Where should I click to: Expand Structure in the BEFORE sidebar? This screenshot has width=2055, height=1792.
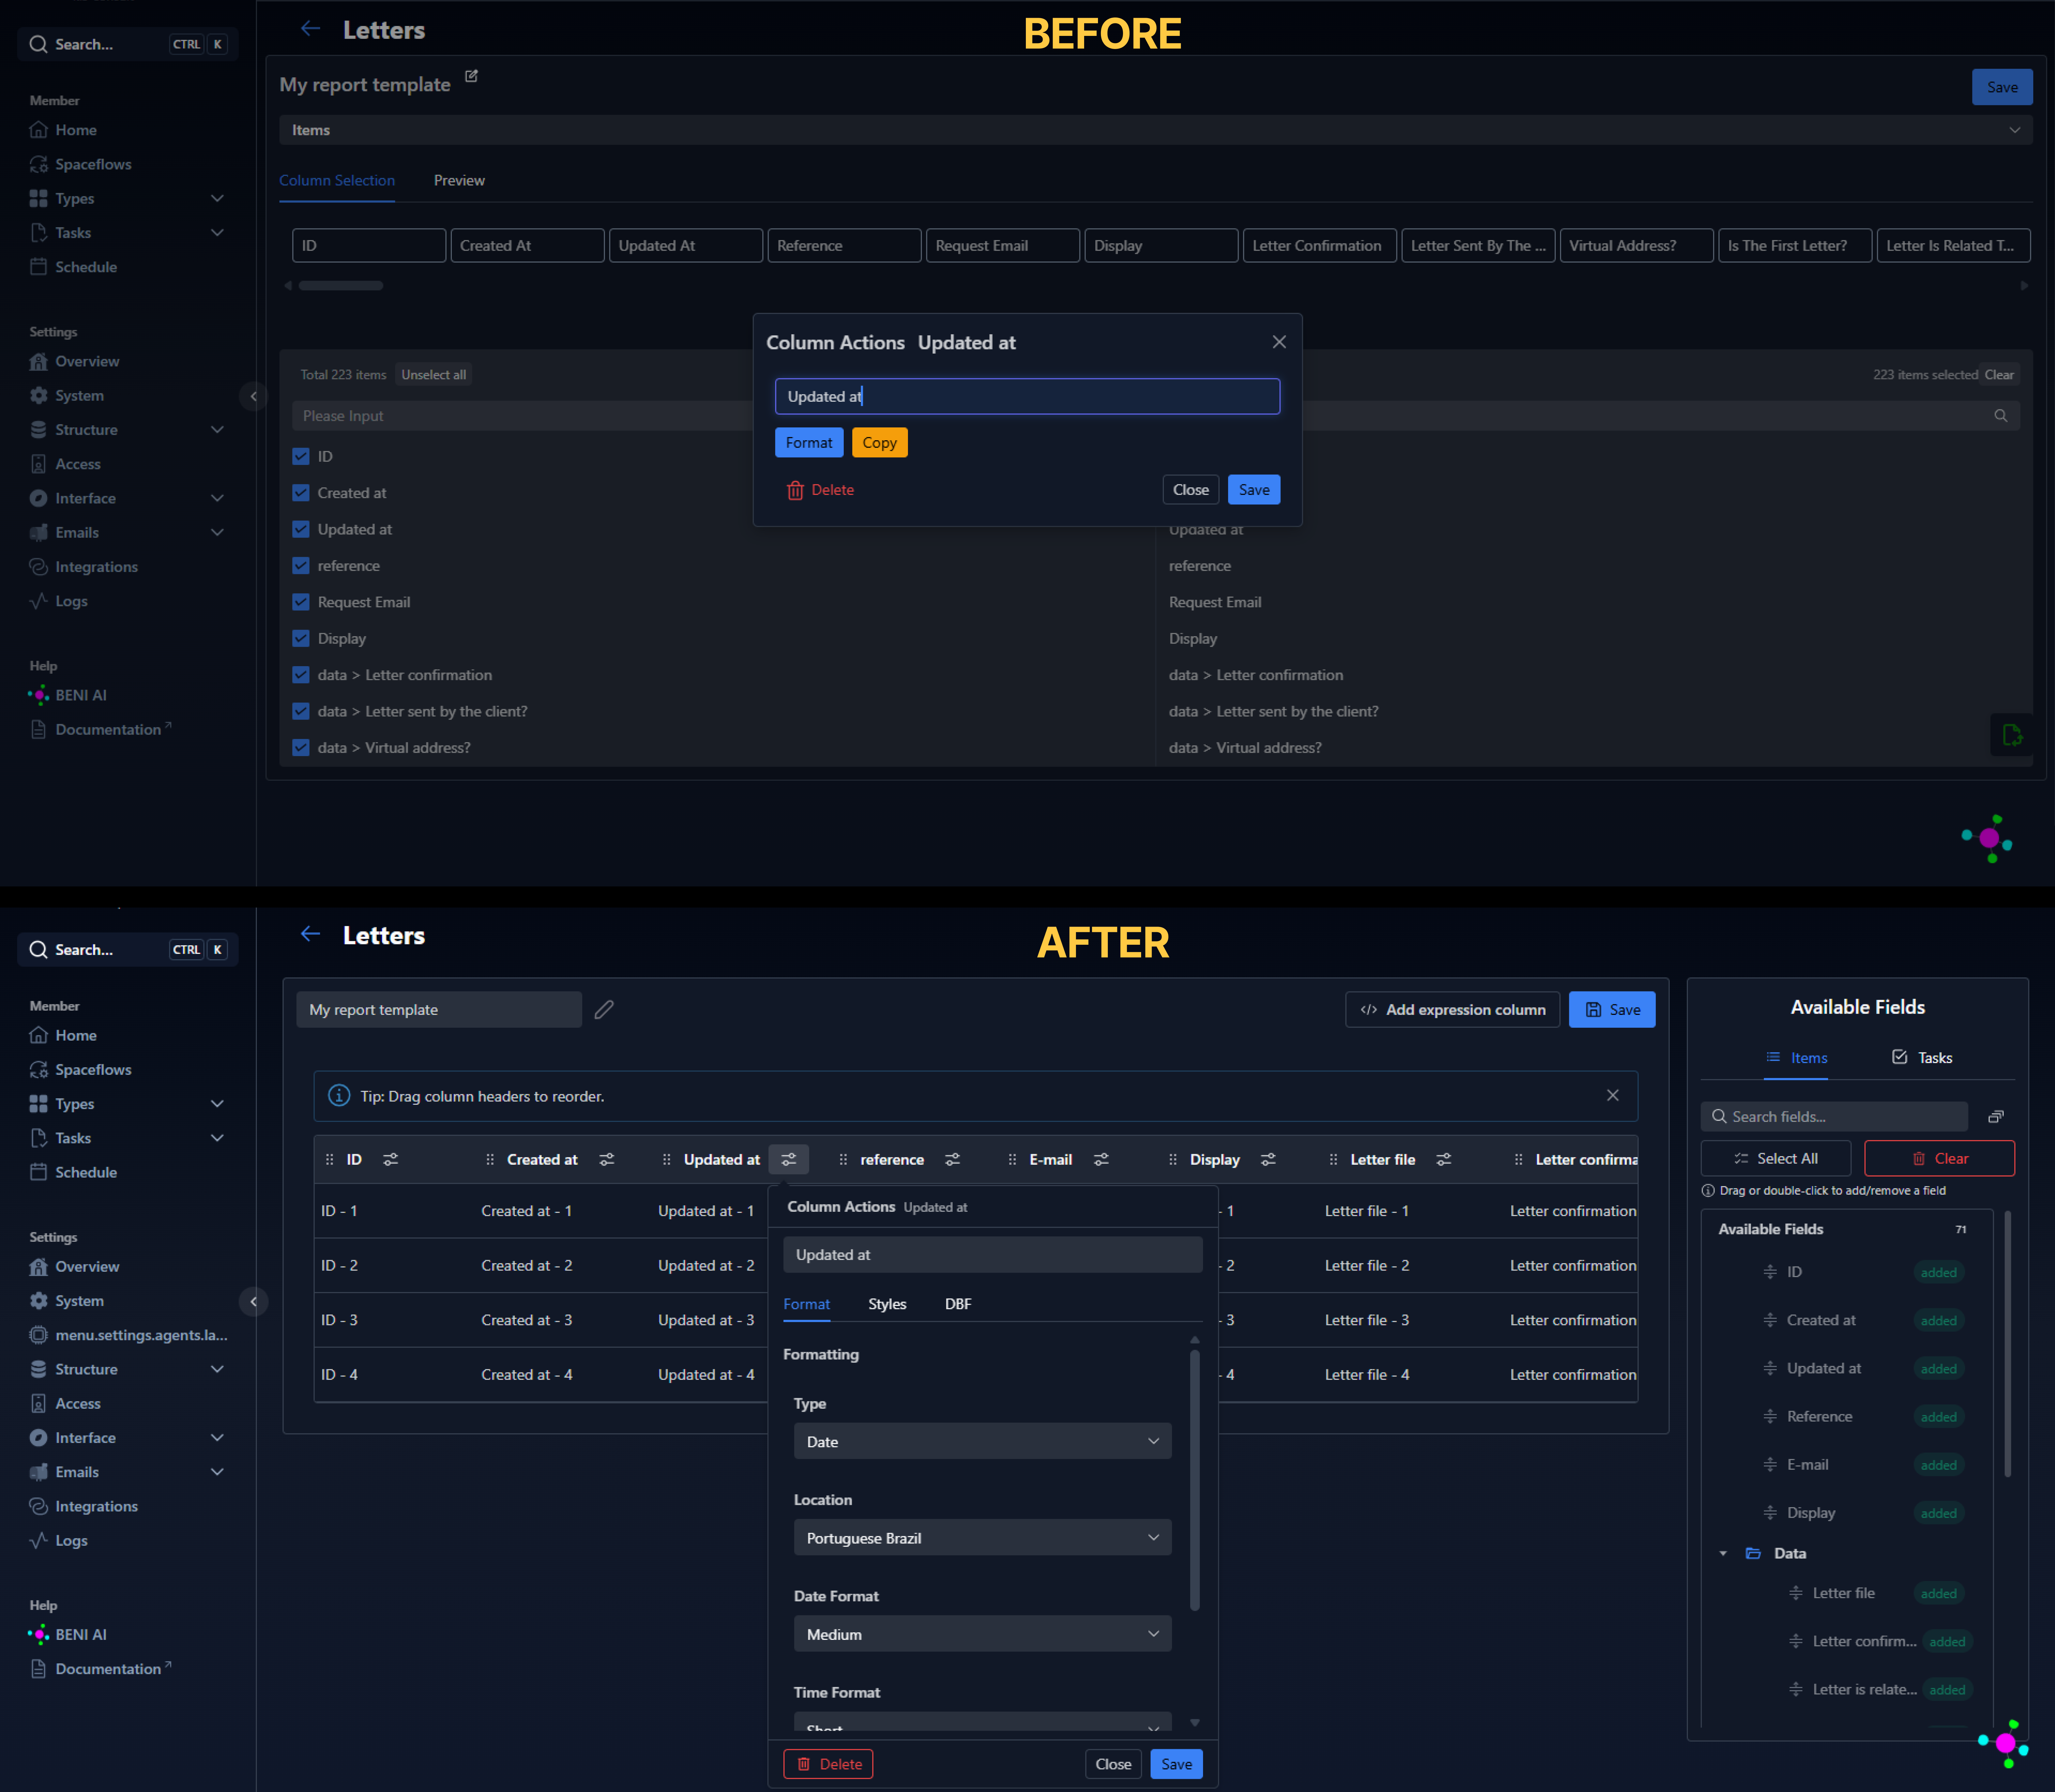217,430
